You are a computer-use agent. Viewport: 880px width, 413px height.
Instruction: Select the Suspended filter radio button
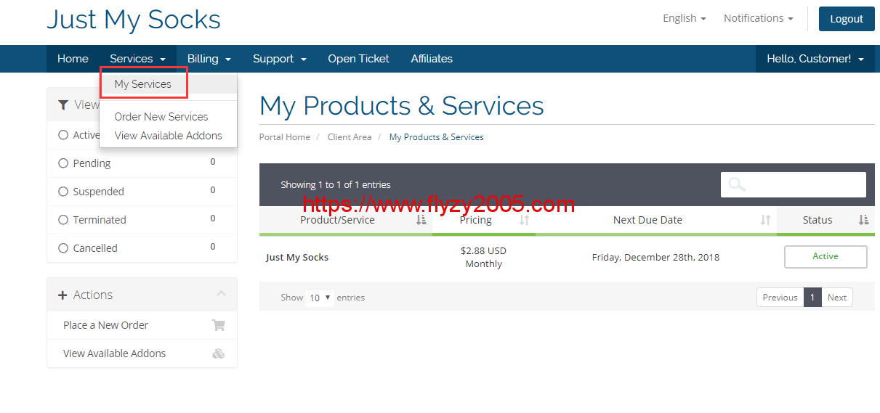point(63,192)
